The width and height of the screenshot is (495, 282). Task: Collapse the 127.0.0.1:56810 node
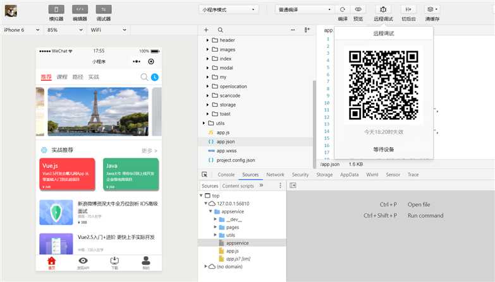206,204
